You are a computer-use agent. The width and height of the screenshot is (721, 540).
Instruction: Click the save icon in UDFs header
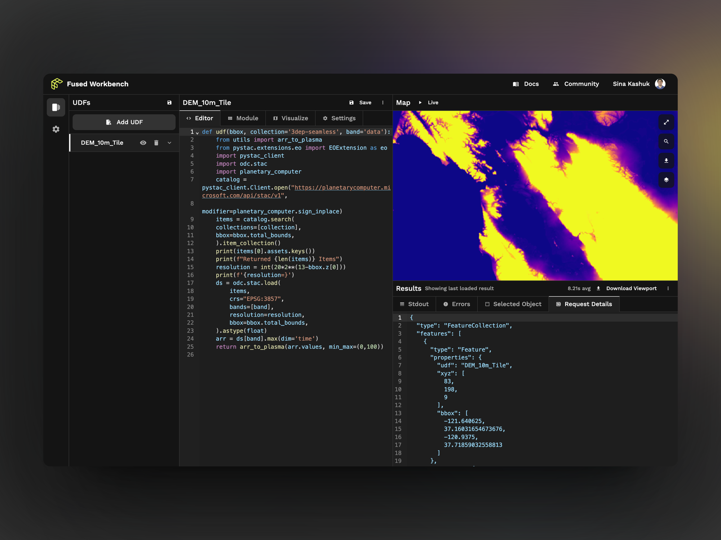click(x=169, y=103)
